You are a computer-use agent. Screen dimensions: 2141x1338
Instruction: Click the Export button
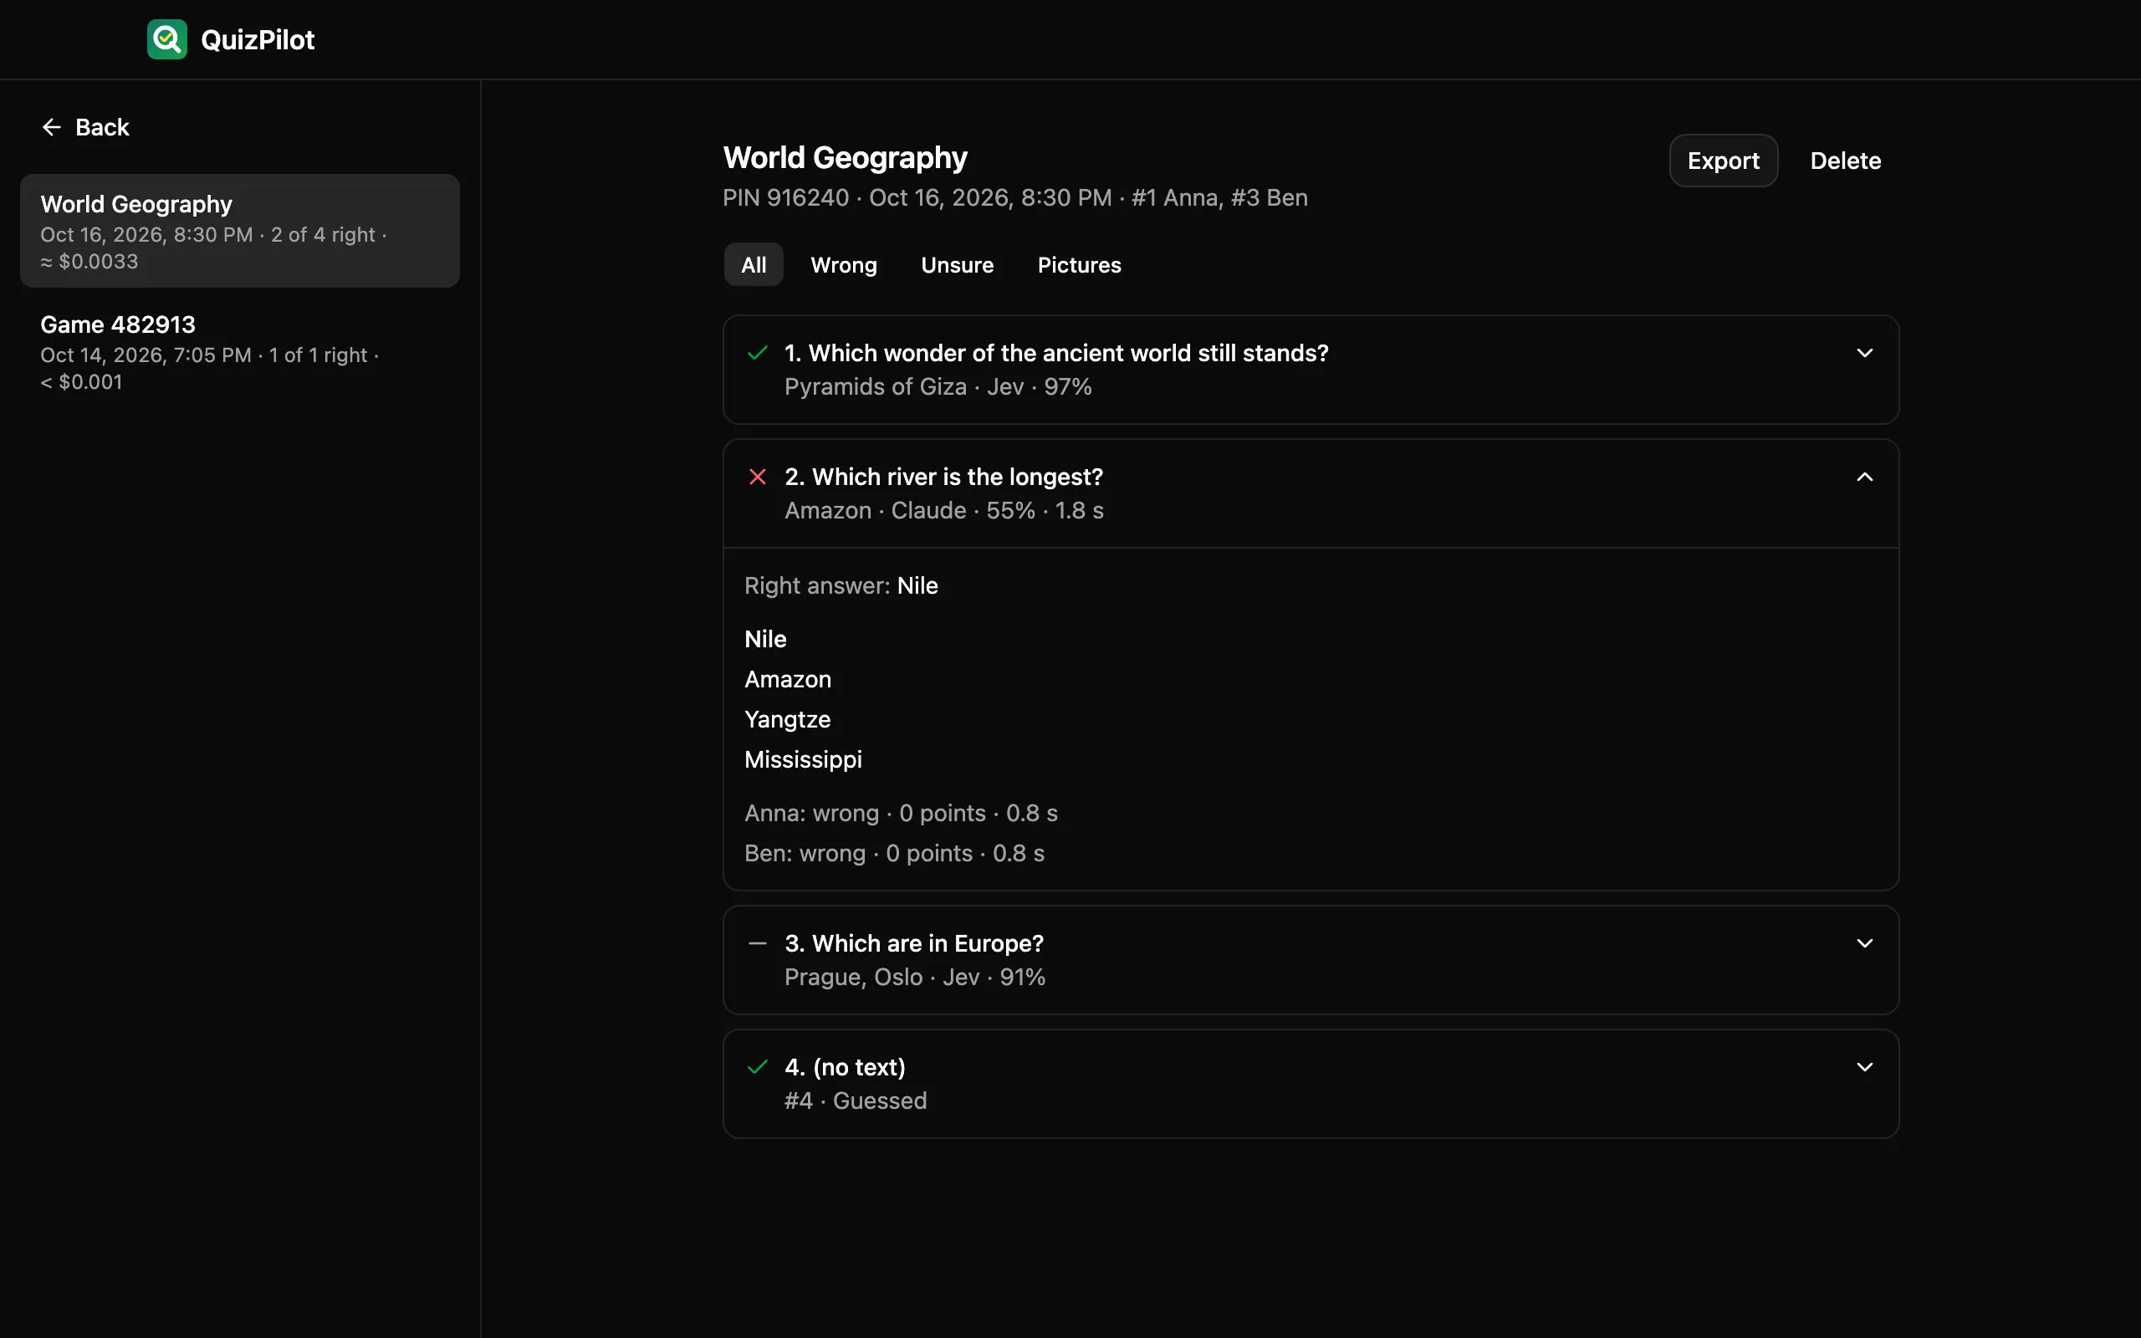(1724, 161)
